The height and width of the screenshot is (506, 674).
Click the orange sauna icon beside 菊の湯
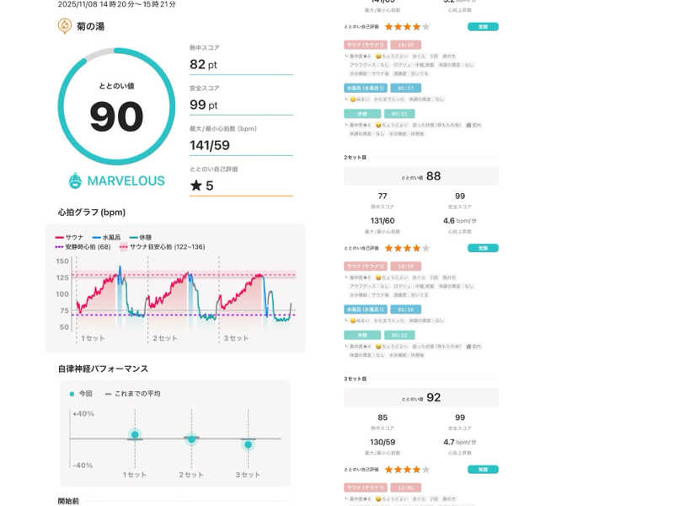[65, 26]
